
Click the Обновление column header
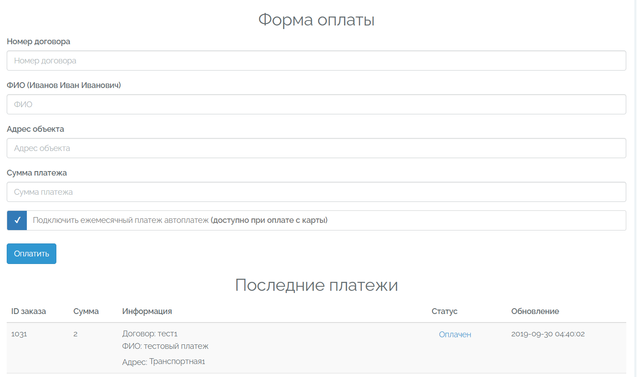pos(535,311)
